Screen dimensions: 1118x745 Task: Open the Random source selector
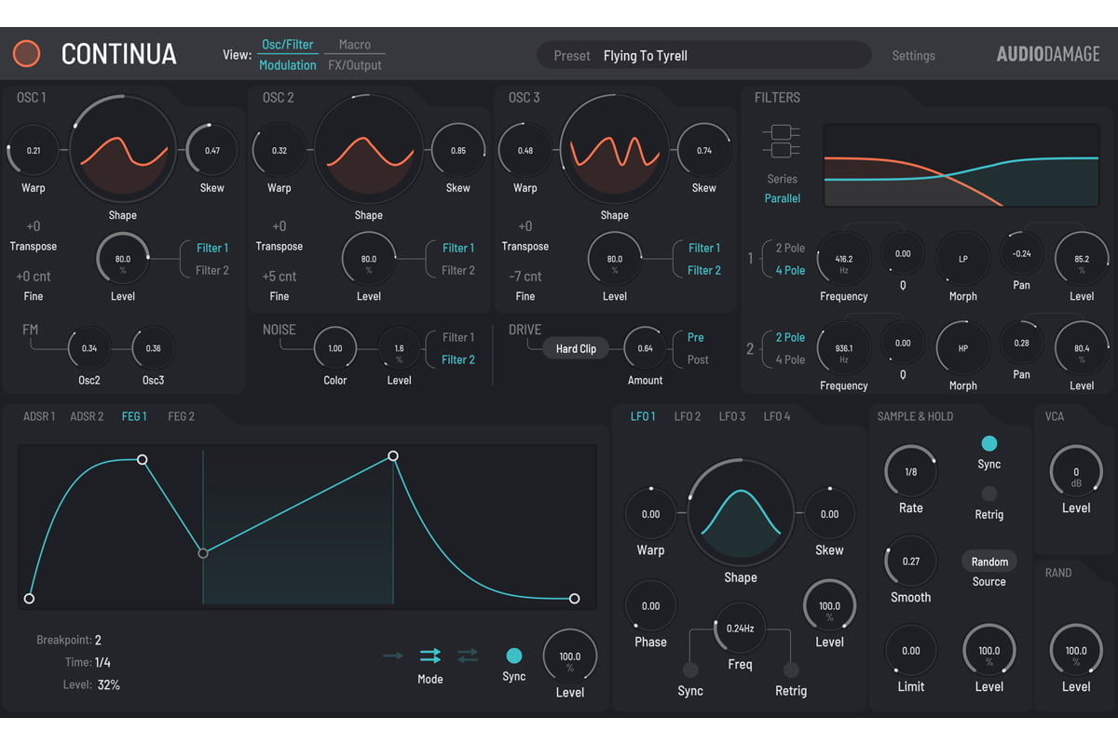click(x=989, y=562)
